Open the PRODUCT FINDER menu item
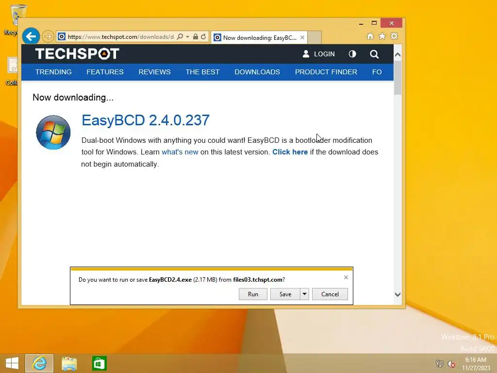The width and height of the screenshot is (497, 373). click(326, 72)
